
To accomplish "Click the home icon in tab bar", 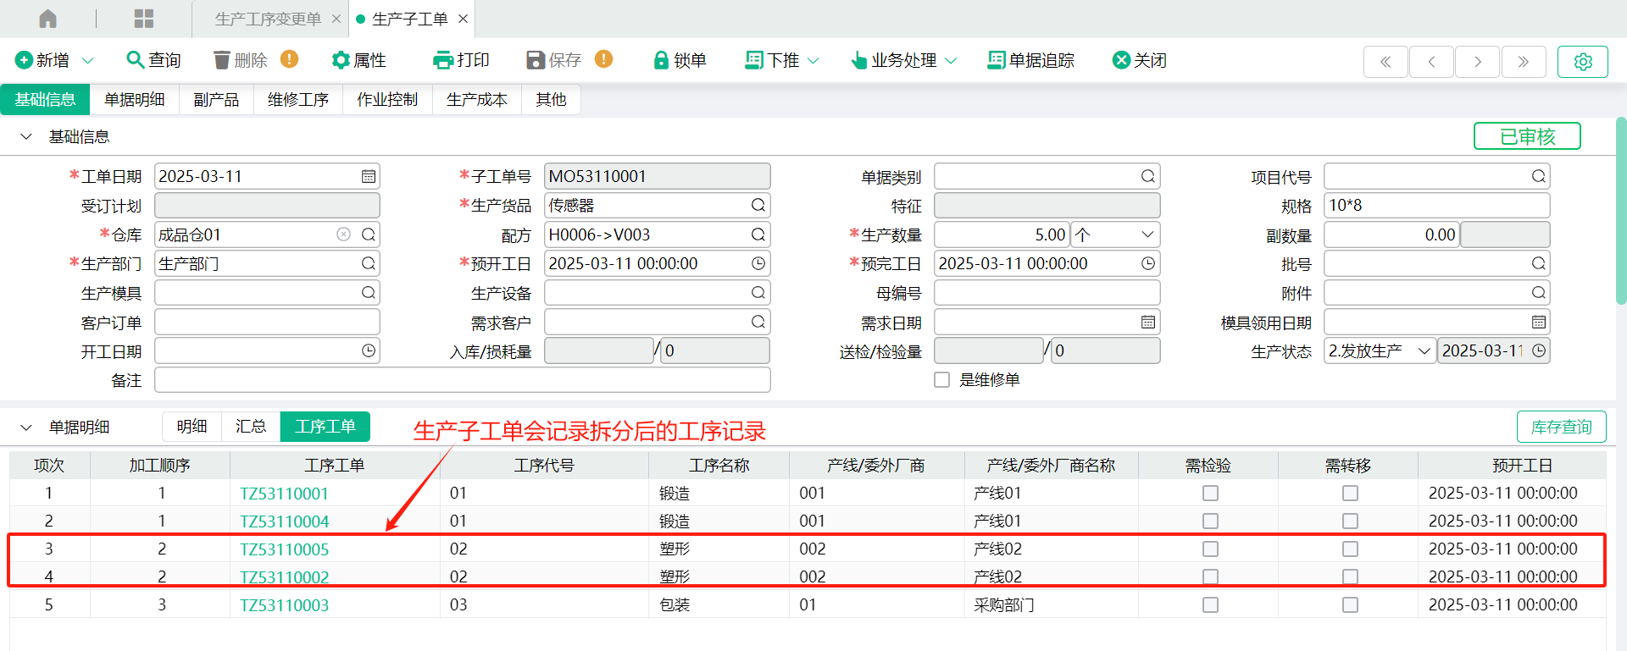I will (x=48, y=19).
